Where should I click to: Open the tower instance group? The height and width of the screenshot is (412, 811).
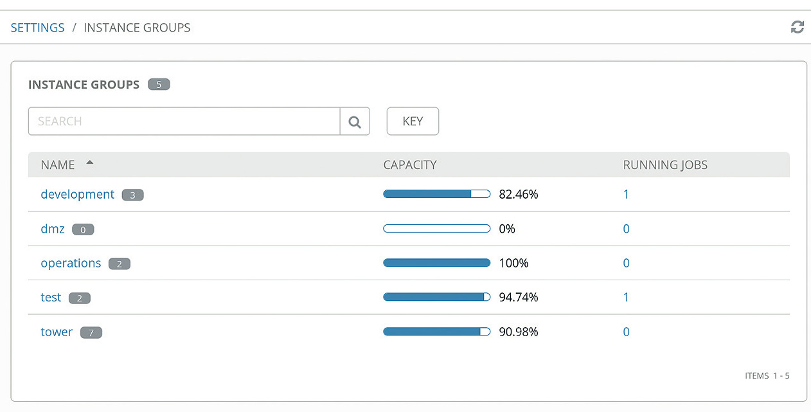(x=57, y=332)
